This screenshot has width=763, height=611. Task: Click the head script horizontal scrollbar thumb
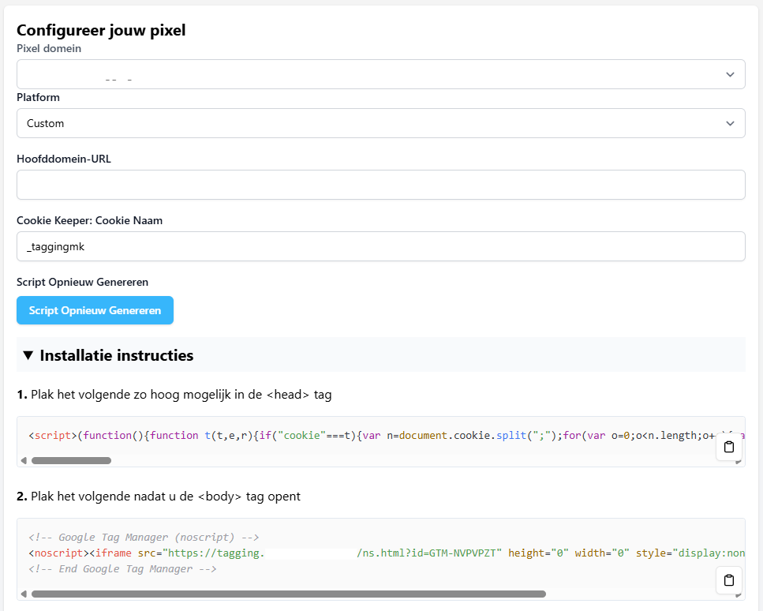(x=71, y=460)
